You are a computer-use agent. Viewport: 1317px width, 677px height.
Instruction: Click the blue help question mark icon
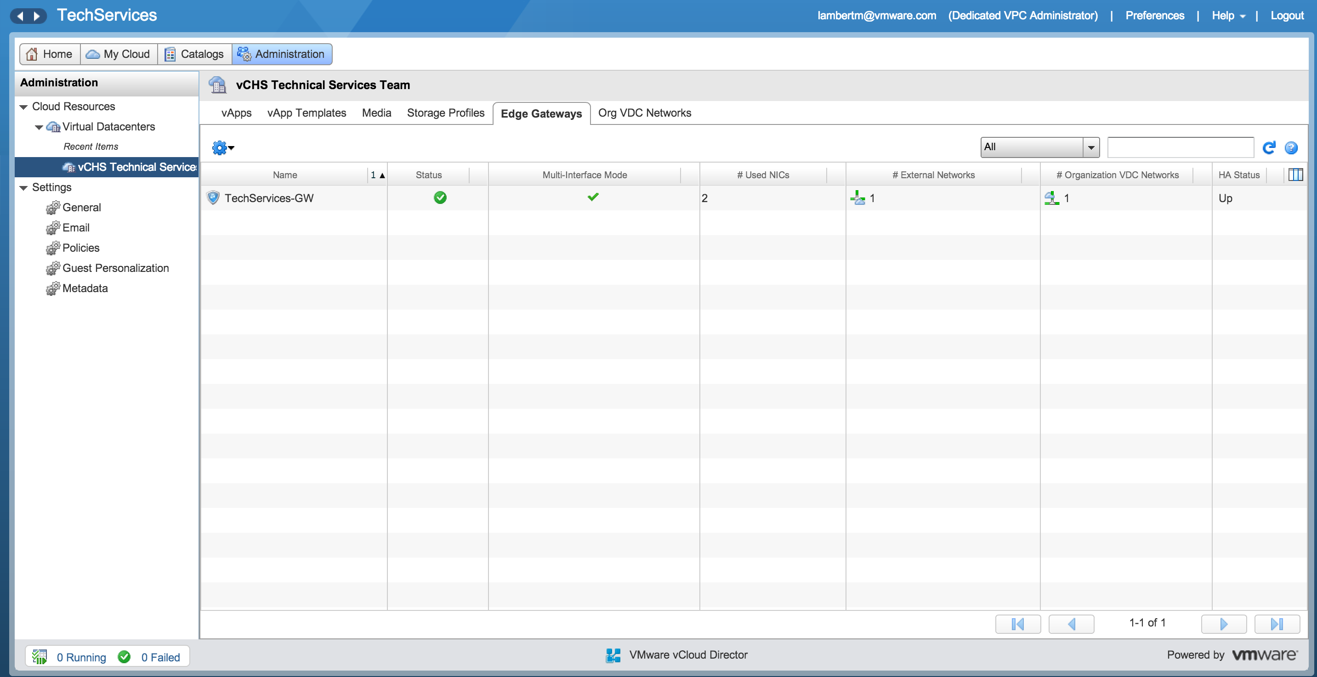pyautogui.click(x=1290, y=147)
